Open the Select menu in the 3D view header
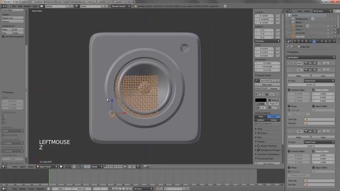Viewport: 340px width, 191px height. click(23, 167)
